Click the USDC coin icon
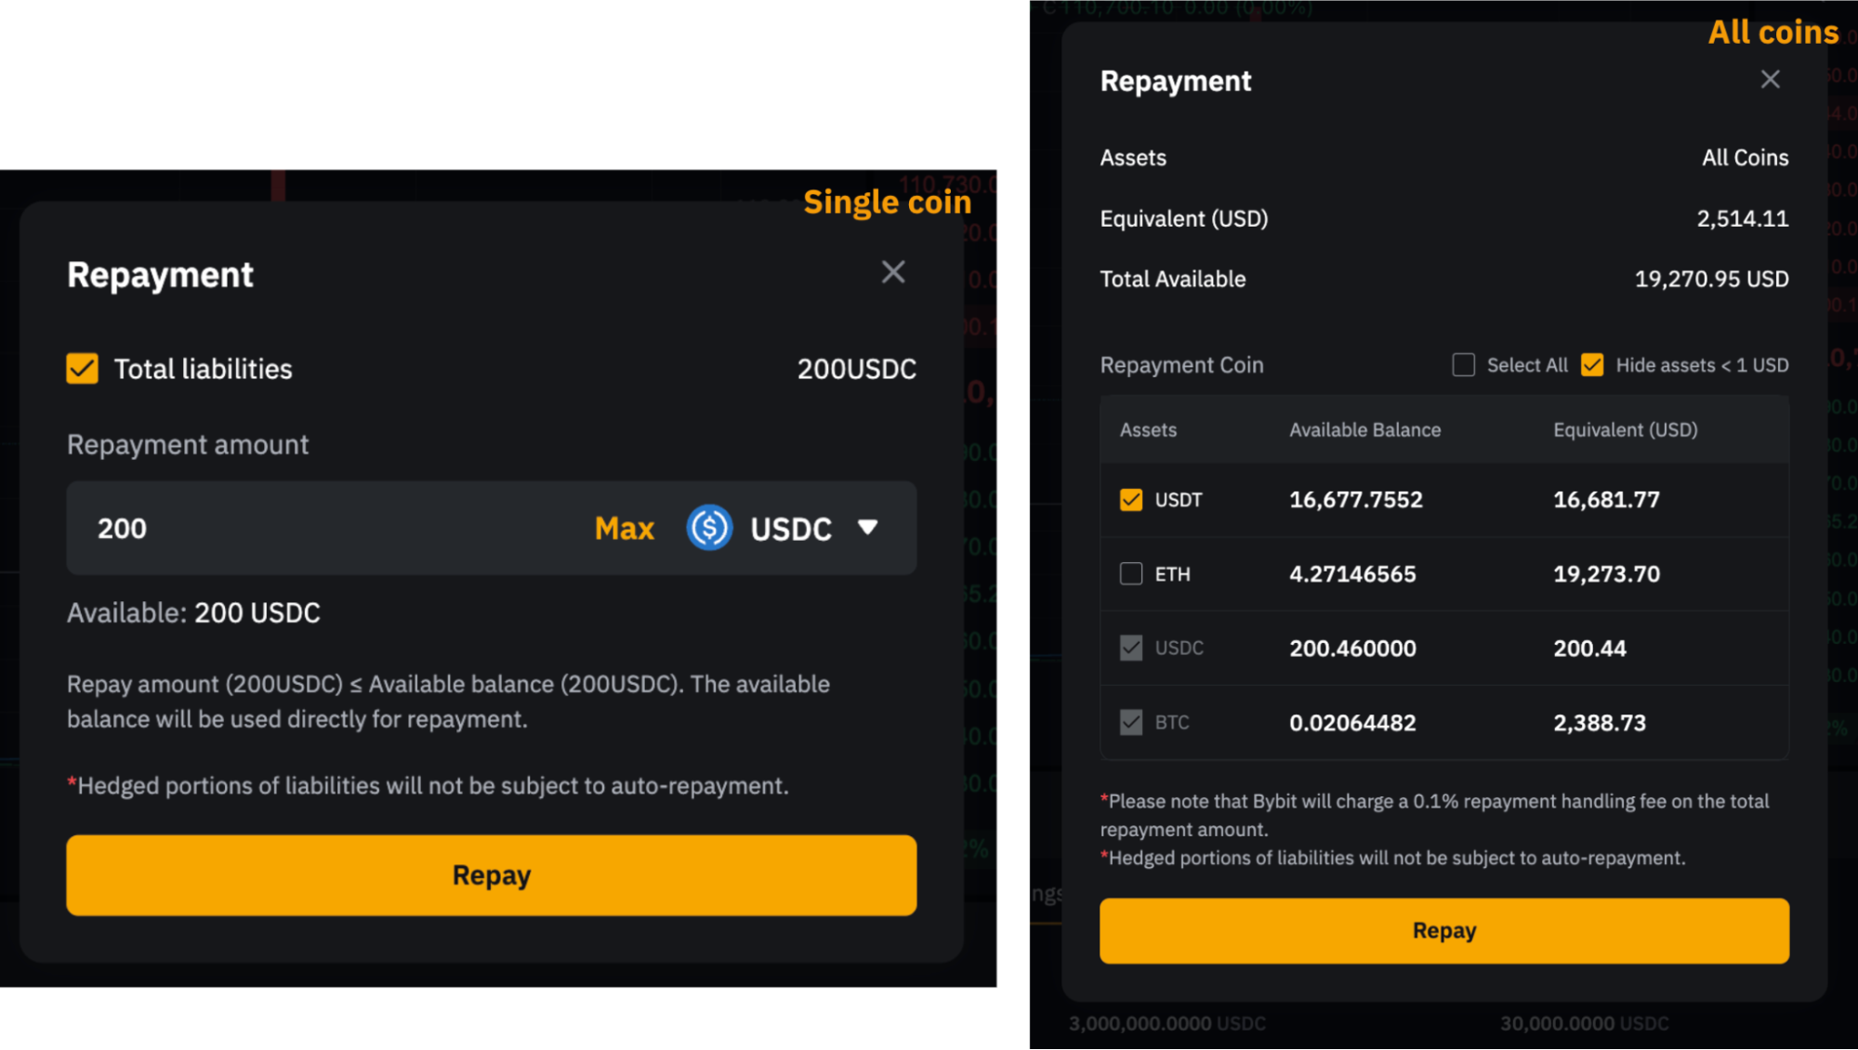This screenshot has width=1858, height=1050. coord(709,528)
